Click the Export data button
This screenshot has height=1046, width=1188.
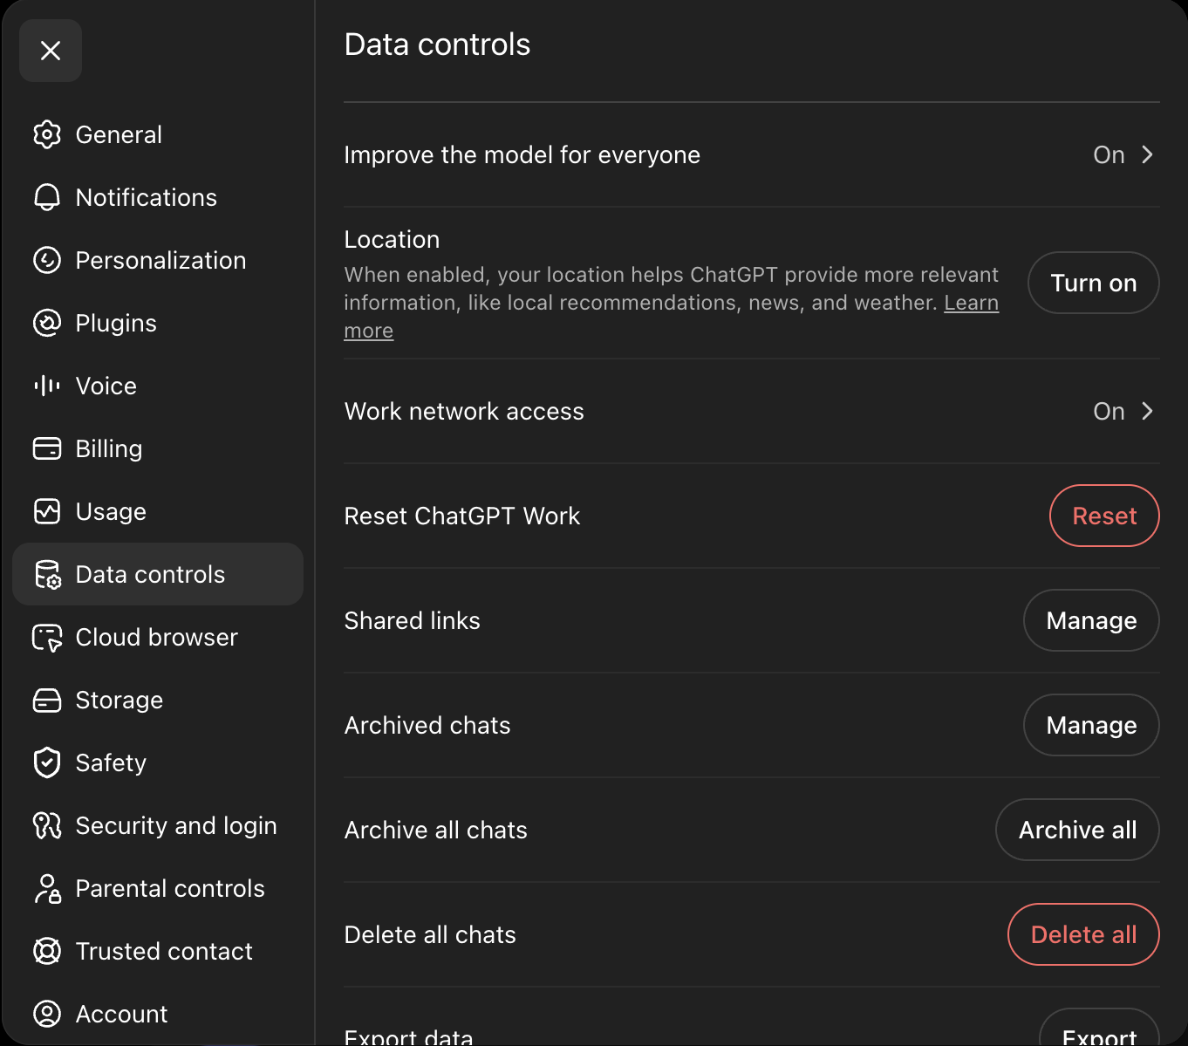pos(1099,1029)
